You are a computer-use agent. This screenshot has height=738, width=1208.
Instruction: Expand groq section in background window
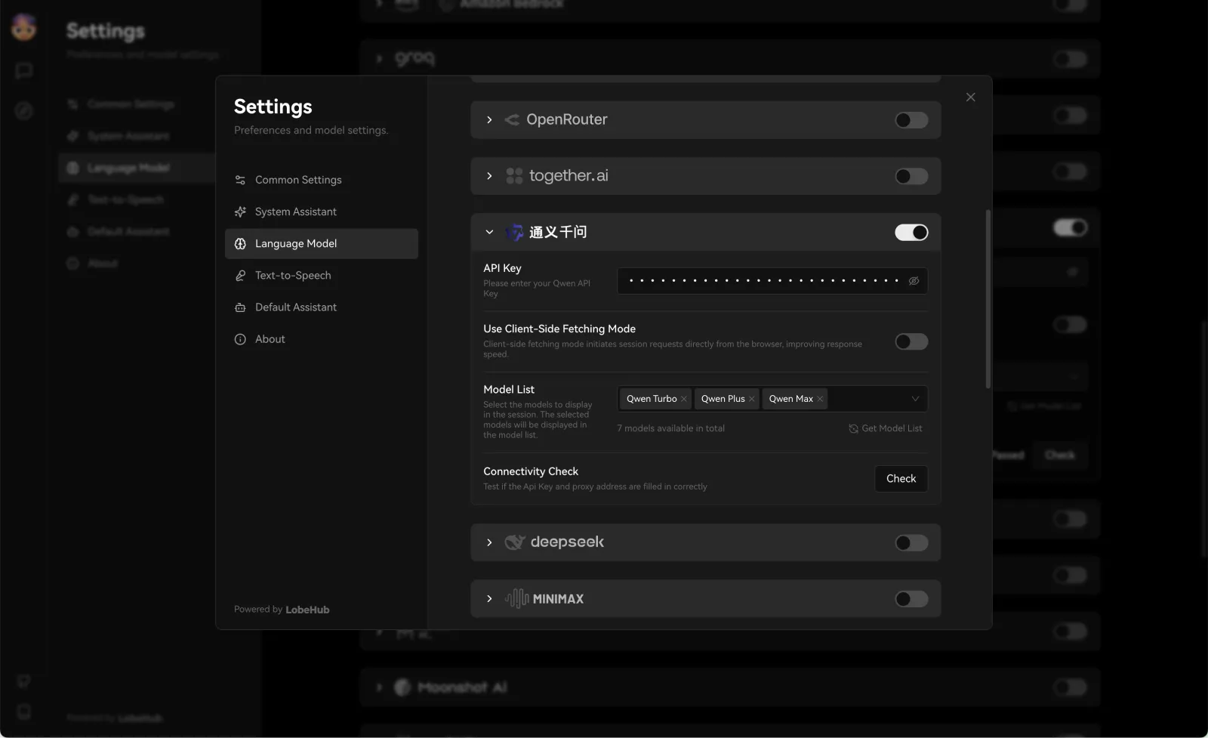click(x=379, y=58)
